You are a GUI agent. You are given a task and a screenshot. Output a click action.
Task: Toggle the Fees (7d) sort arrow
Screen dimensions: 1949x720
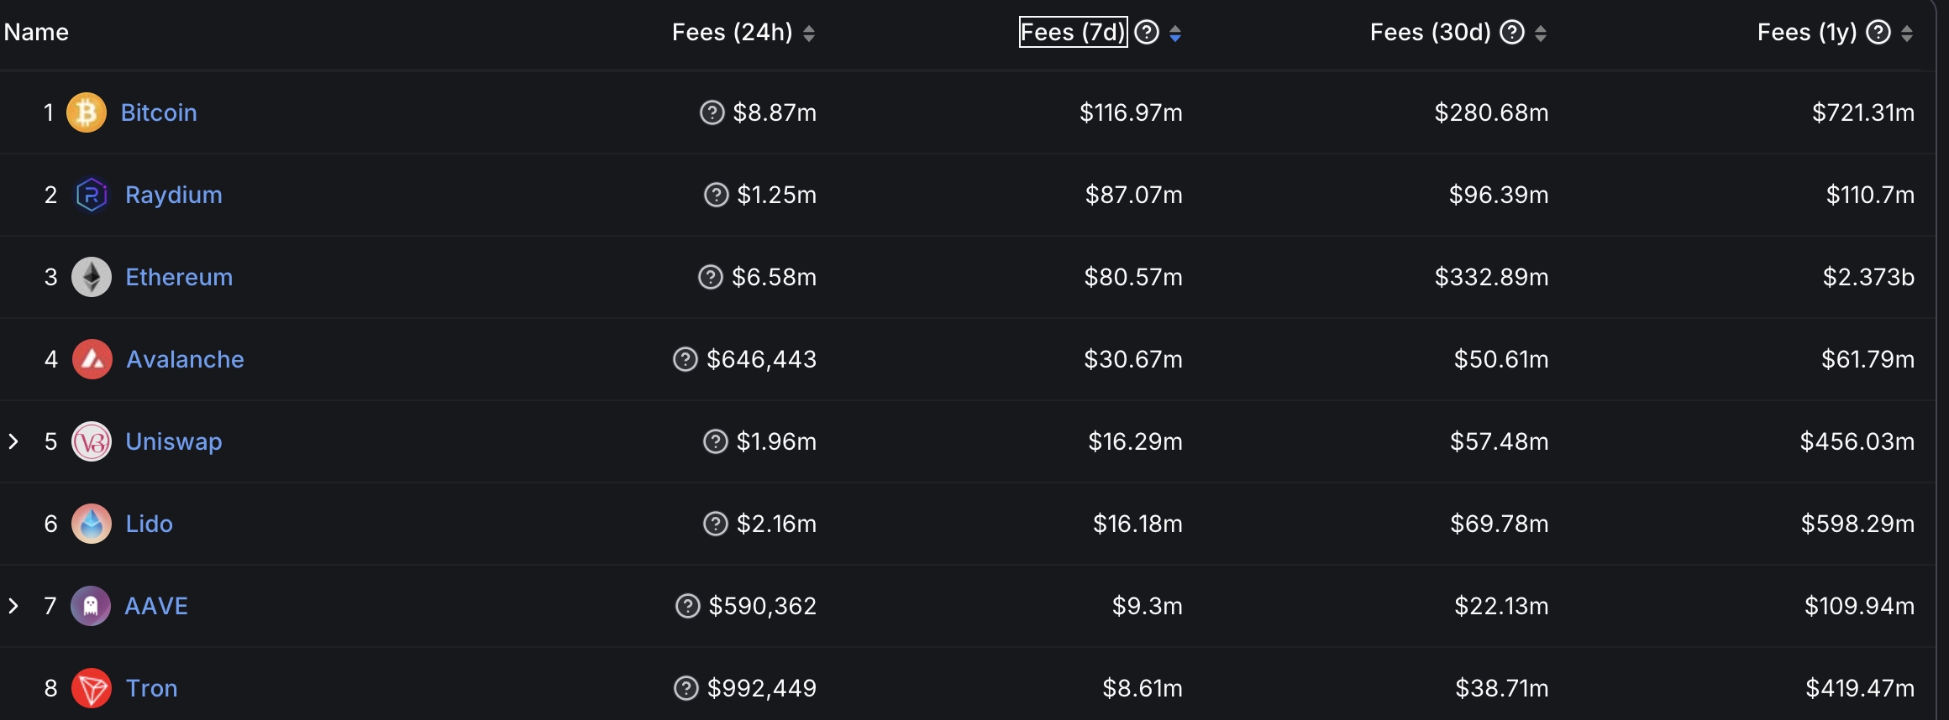(1175, 34)
